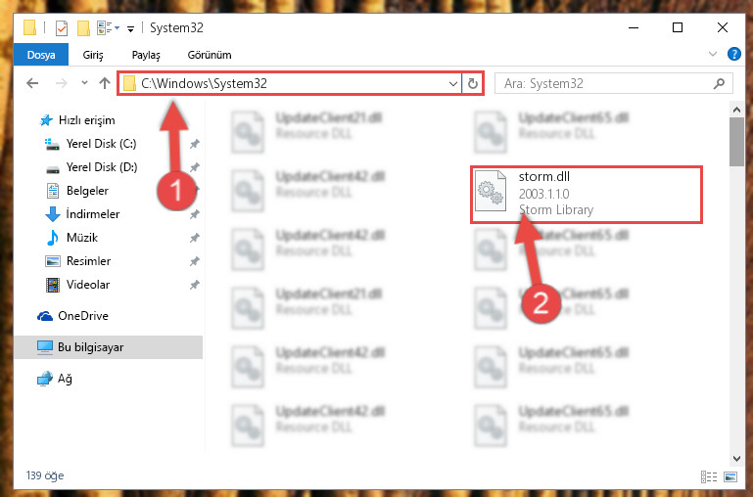Toggle pin next to Videolar folder
Screen dimensions: 753x497
(195, 285)
